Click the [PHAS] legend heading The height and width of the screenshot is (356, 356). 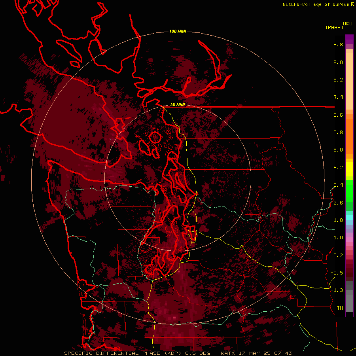coord(334,27)
